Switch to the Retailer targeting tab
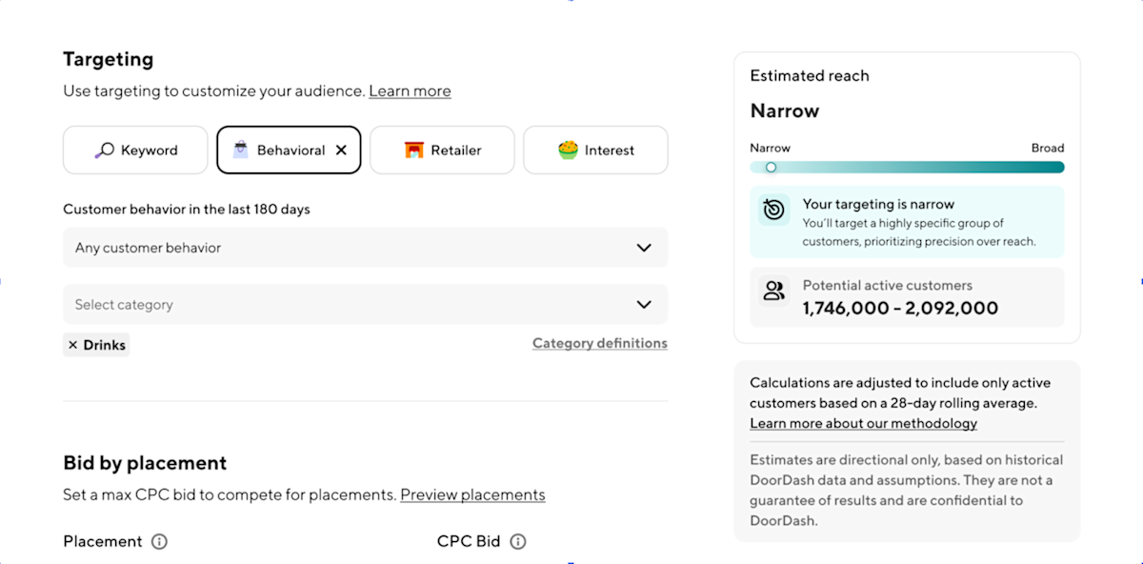 (442, 150)
